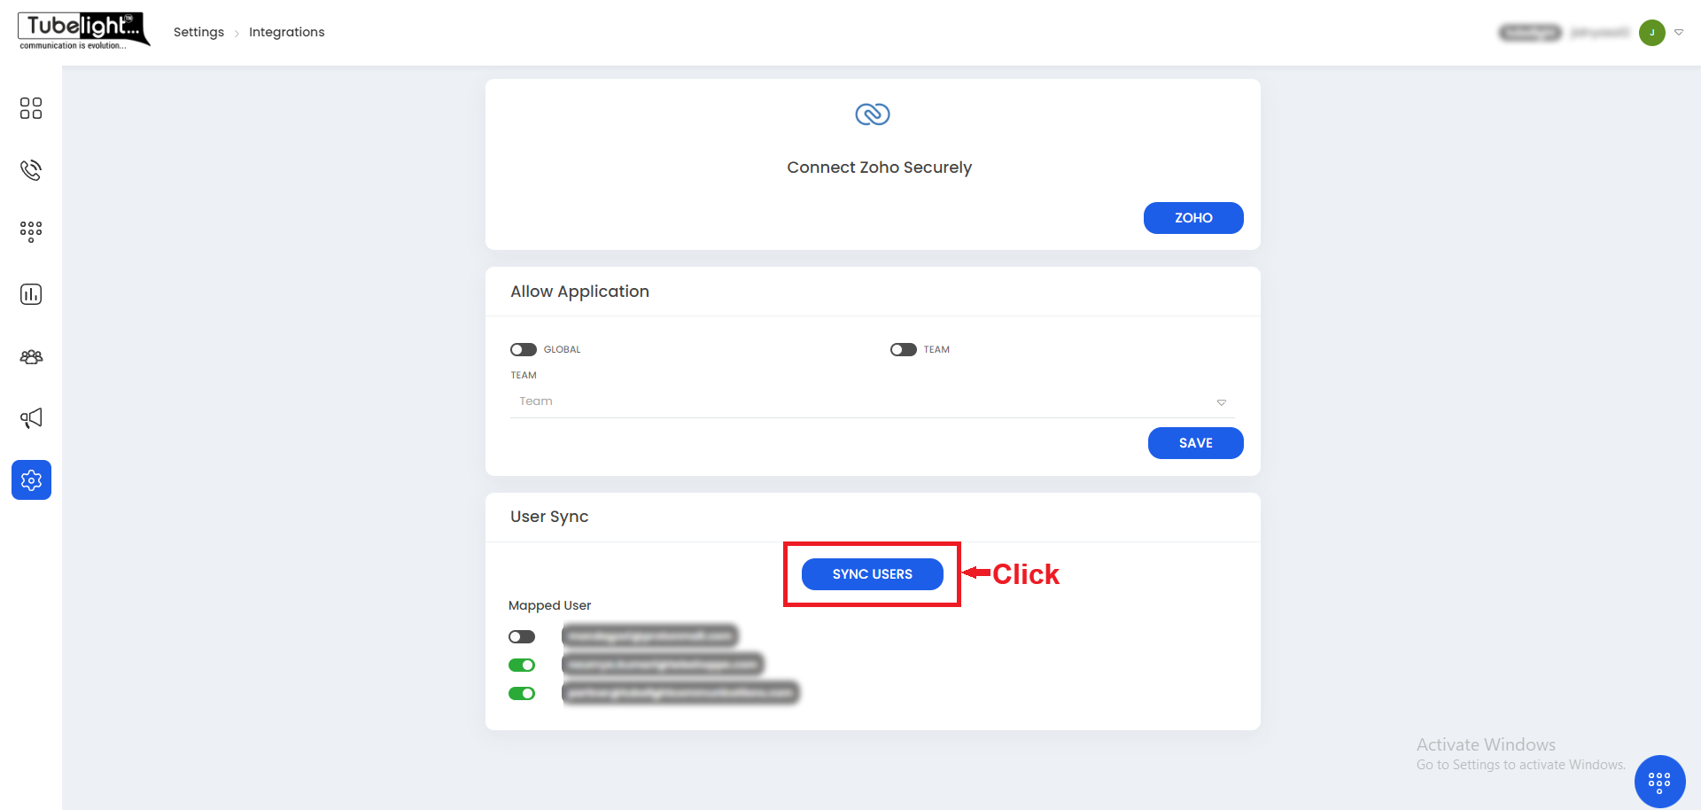Screen dimensions: 1701x810
Task: Open the reports chart icon in sidebar
Action: [31, 294]
